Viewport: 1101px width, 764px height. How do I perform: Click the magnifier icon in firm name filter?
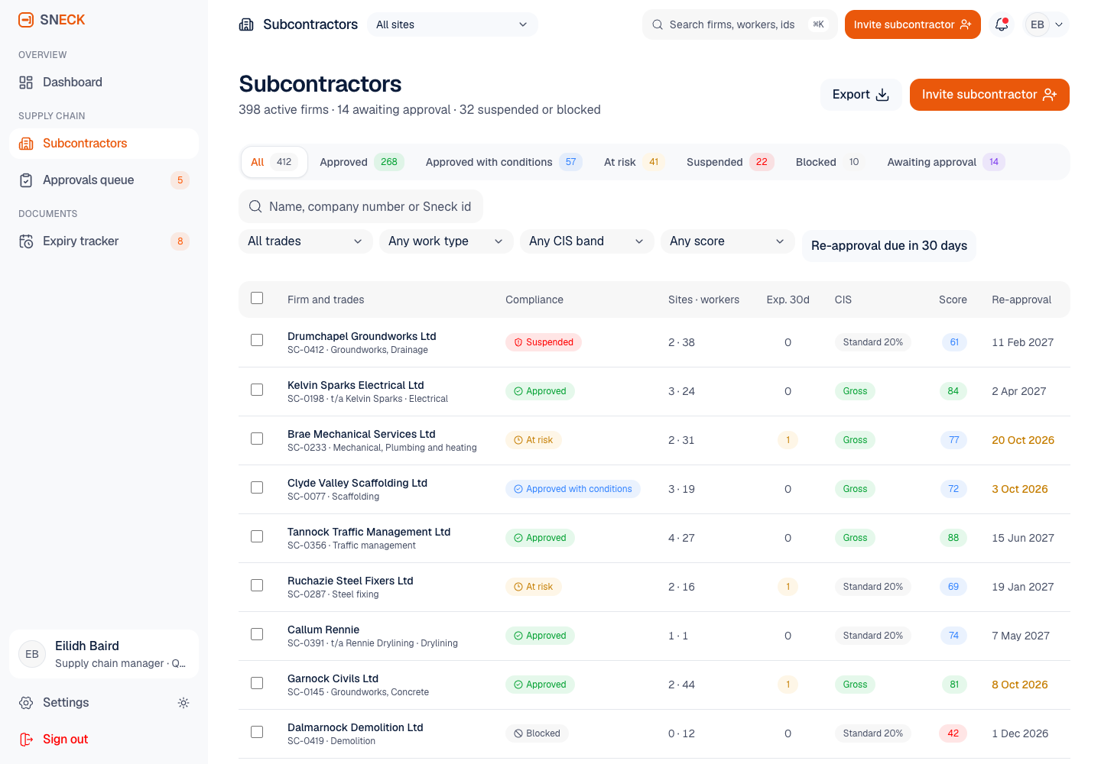click(x=255, y=207)
